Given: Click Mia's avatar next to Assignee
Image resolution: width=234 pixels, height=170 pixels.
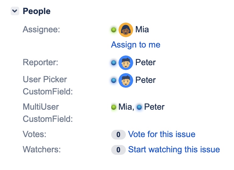Looking at the screenshot, I should tap(126, 30).
